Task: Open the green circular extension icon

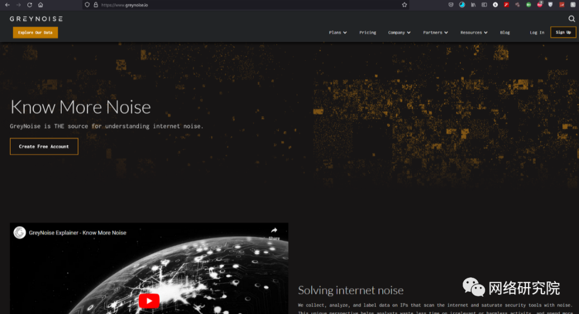Action: [x=529, y=5]
